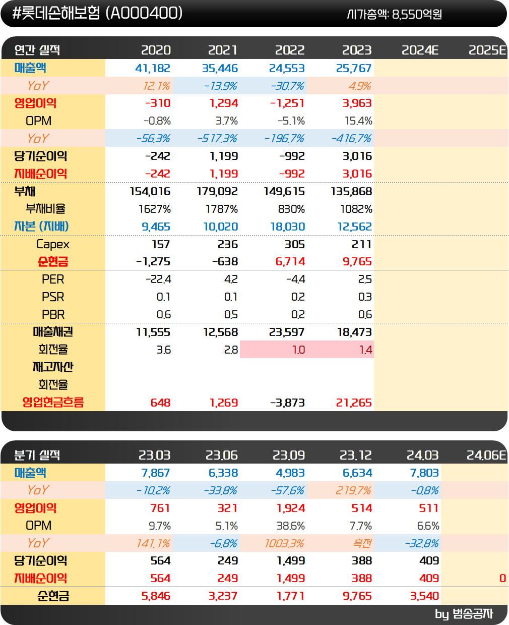Click the PBR value 0.5

231,314
